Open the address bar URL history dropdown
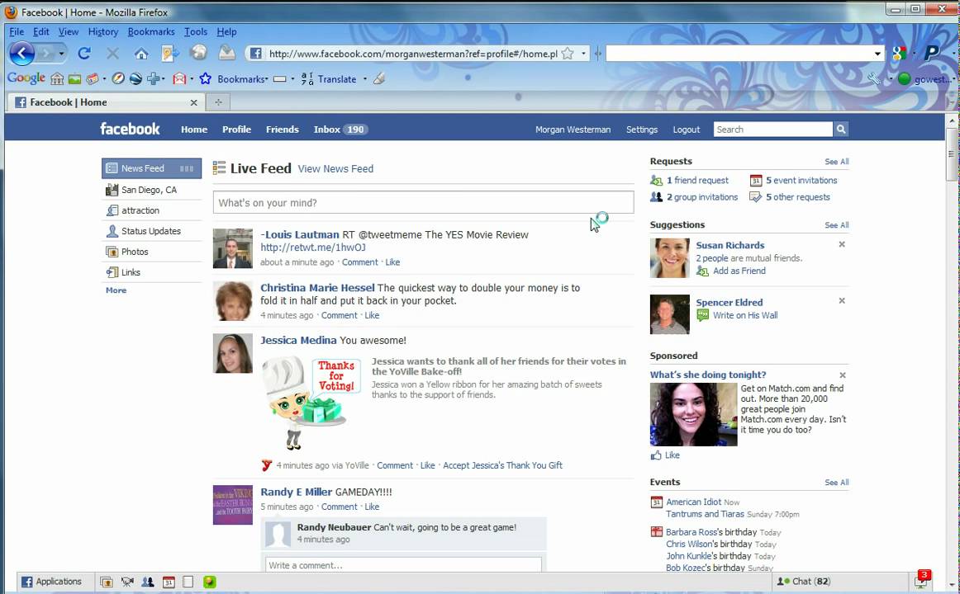This screenshot has width=960, height=594. coord(583,54)
